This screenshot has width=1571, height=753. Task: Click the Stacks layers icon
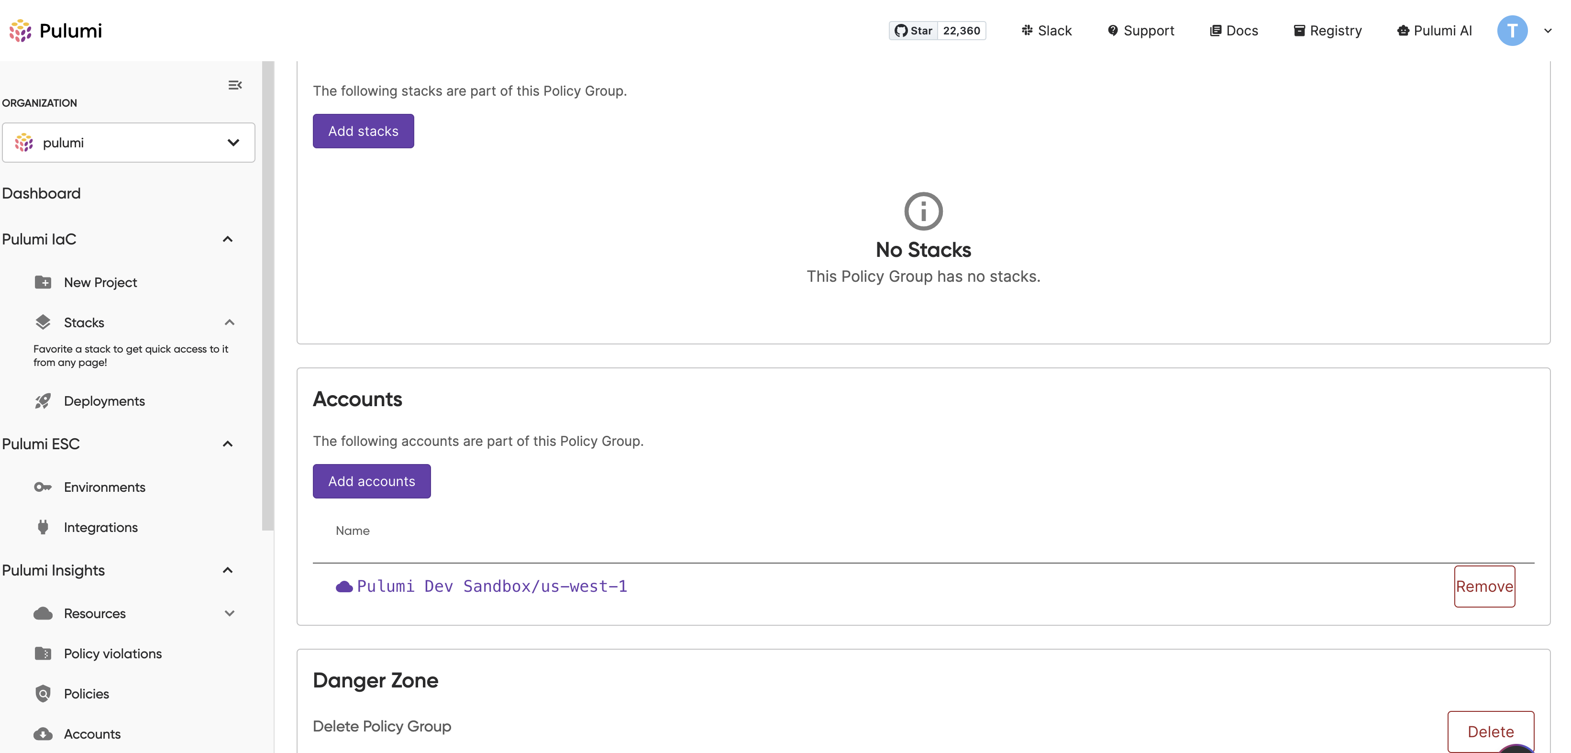tap(43, 322)
